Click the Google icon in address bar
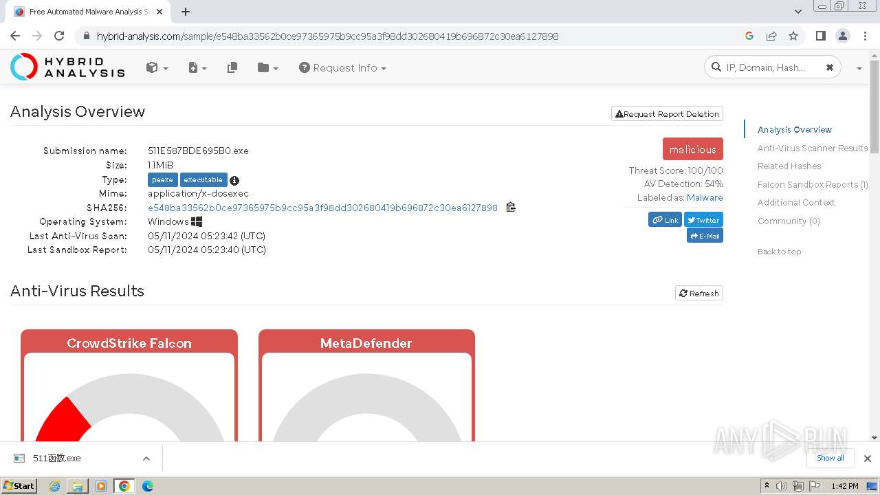Image resolution: width=880 pixels, height=495 pixels. point(749,36)
